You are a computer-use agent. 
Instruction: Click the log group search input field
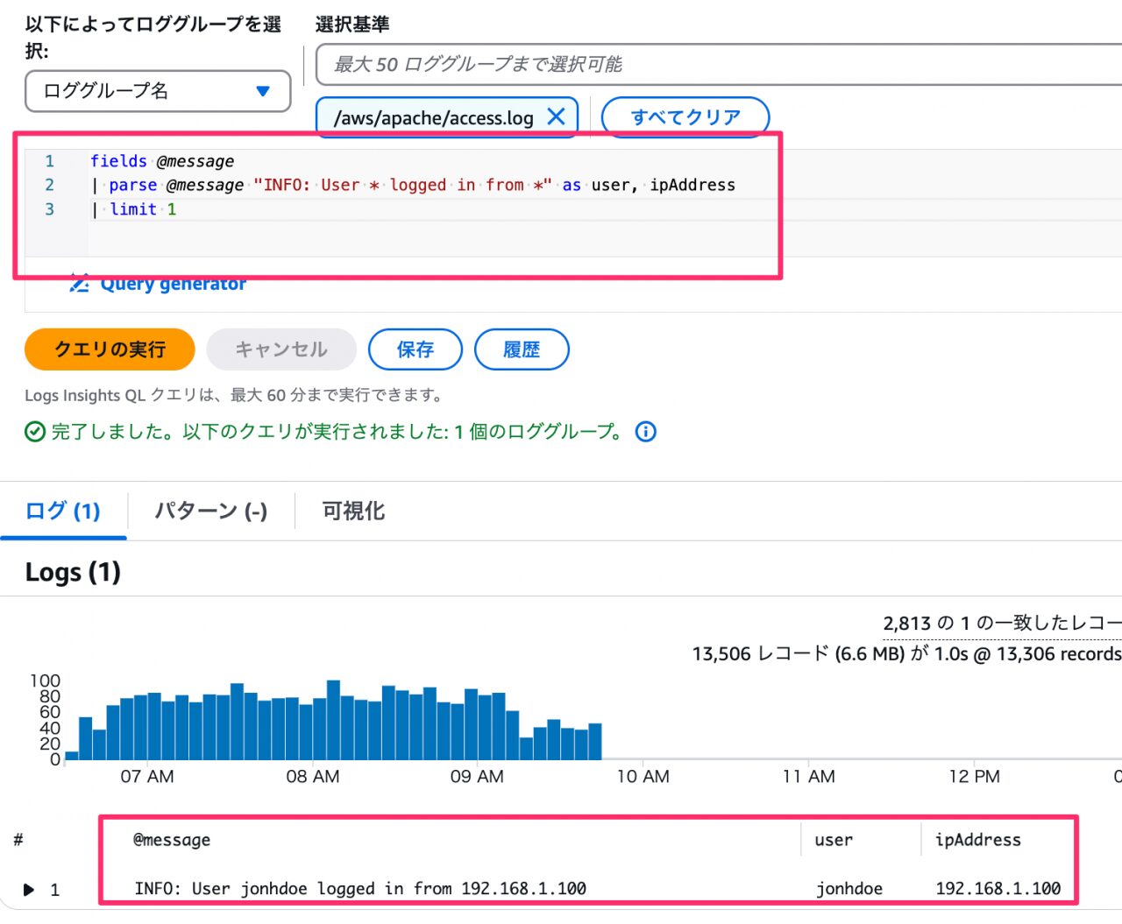pos(719,64)
